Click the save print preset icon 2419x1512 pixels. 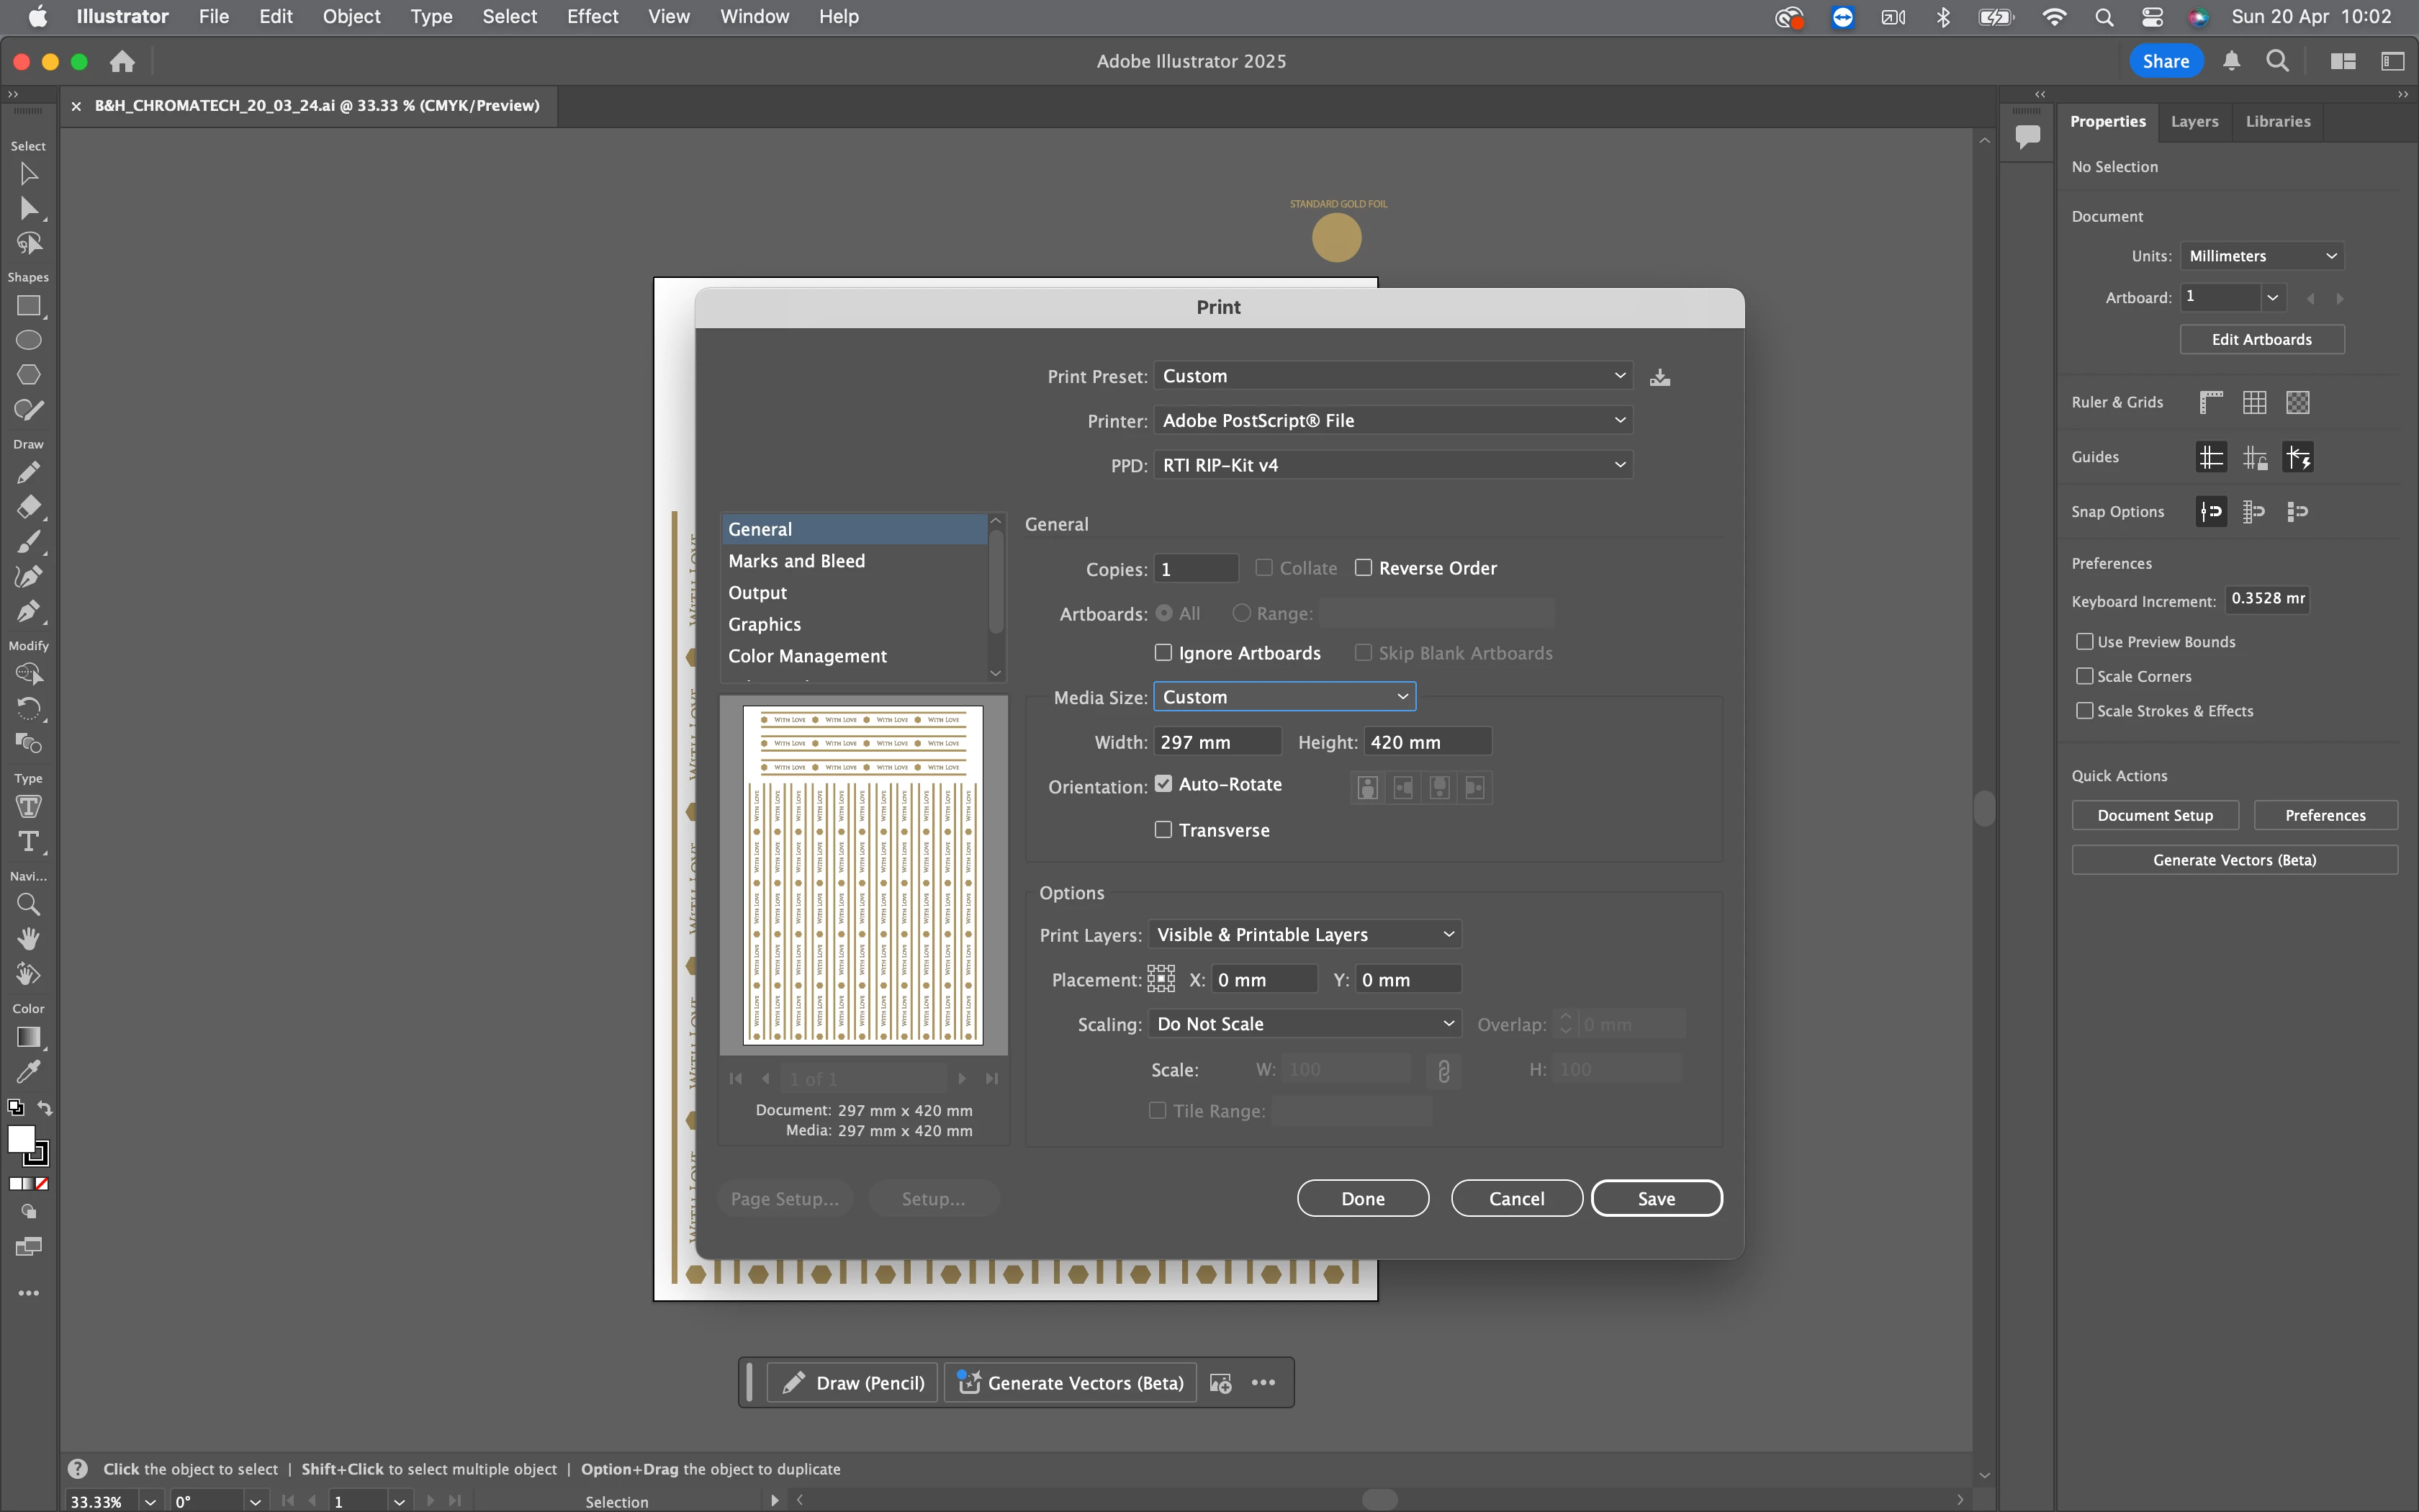click(x=1659, y=377)
